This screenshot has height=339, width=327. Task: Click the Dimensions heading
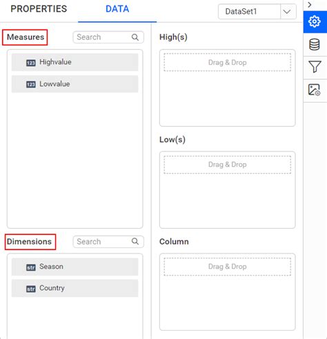(x=29, y=242)
